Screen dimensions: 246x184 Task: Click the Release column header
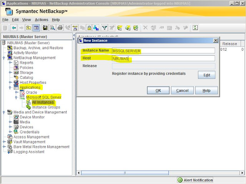coord(229,44)
